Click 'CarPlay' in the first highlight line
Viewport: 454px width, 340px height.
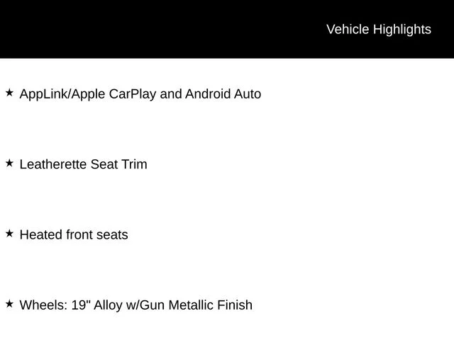point(133,94)
